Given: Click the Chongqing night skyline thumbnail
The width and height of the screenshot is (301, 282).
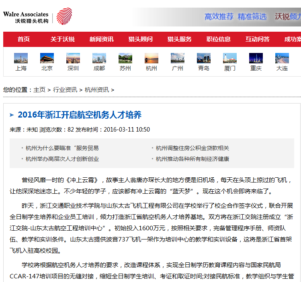Looking at the screenshot, I should [256, 58].
